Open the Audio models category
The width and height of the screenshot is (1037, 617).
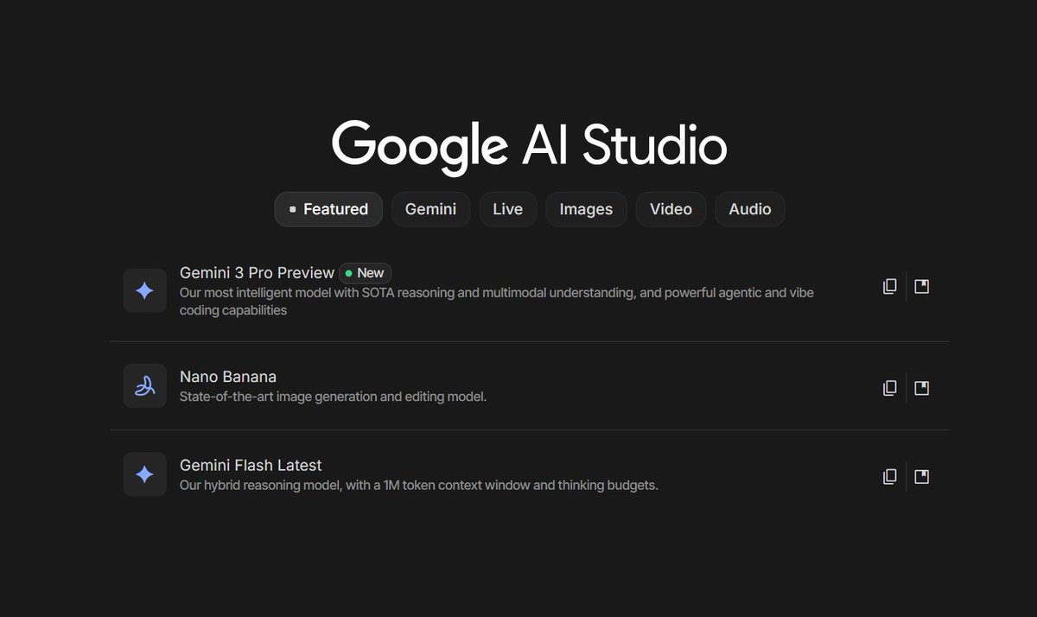click(749, 209)
